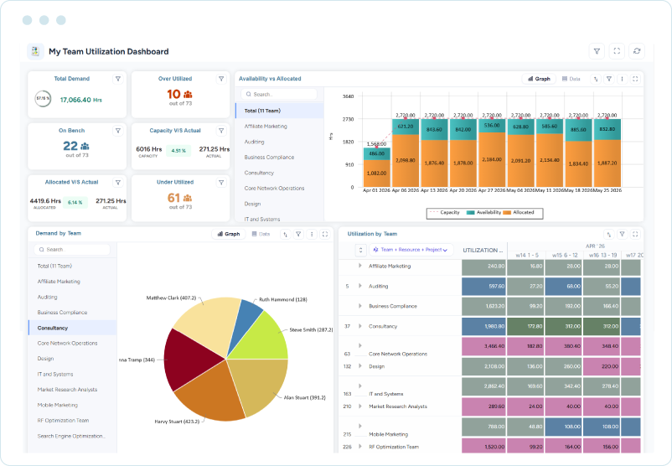Filter the Allocated V/S Actual card

(x=118, y=183)
